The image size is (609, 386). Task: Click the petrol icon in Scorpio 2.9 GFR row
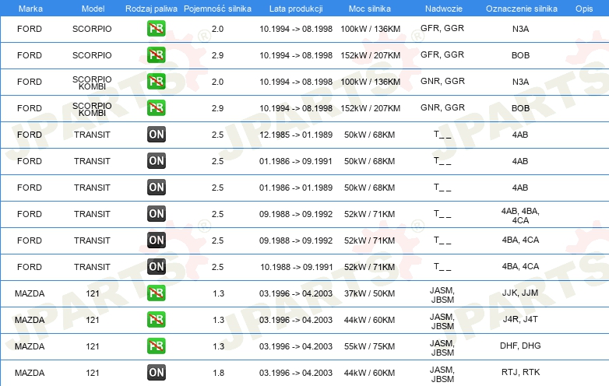coord(156,54)
